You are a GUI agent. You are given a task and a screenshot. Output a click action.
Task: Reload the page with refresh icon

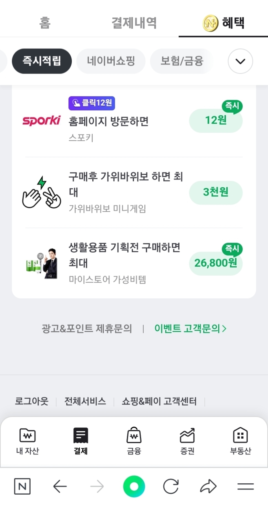click(x=171, y=486)
